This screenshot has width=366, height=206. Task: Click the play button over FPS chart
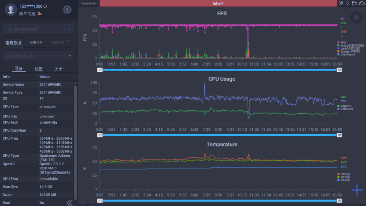356,17
